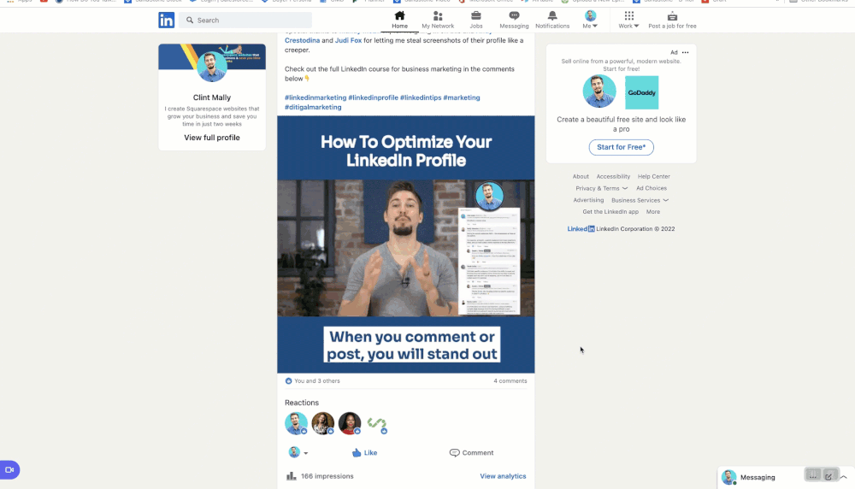Open Clint Mally name link

[x=211, y=97]
